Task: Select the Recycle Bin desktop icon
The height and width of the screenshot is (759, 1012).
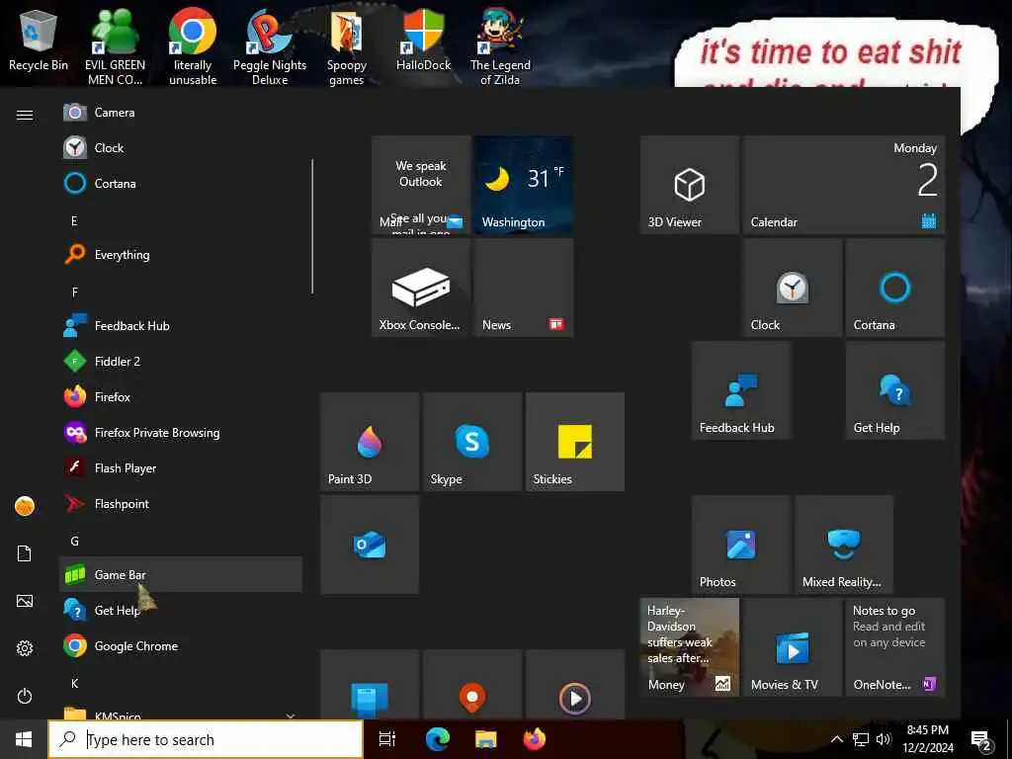Action: pyautogui.click(x=39, y=42)
